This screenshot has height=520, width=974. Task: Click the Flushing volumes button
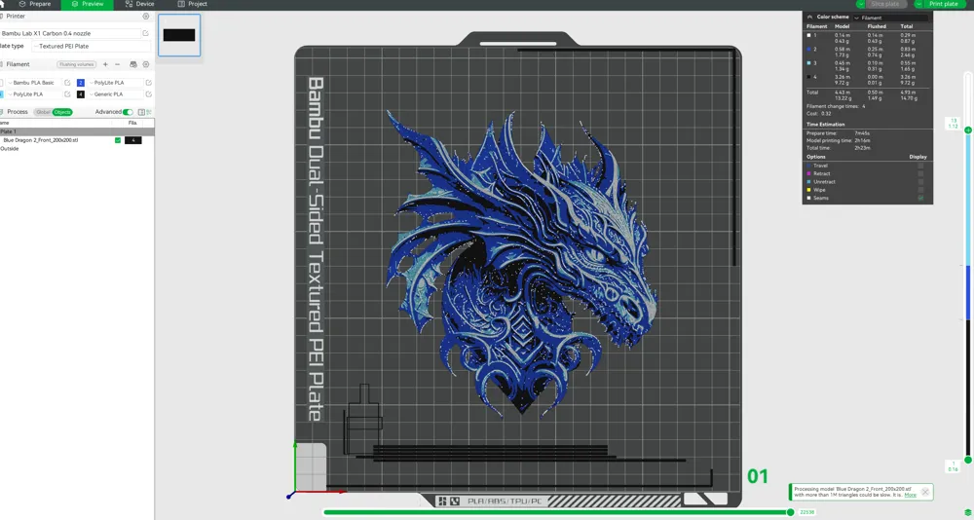(x=76, y=64)
